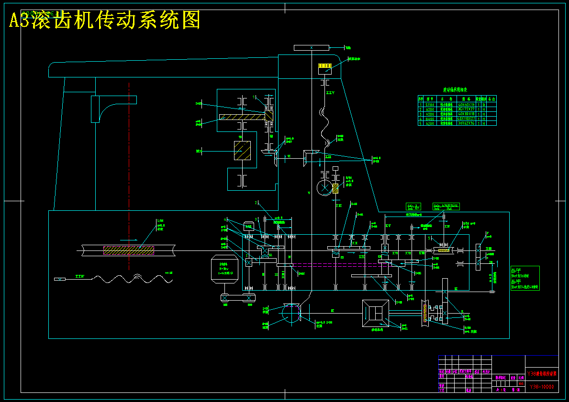
Task: Pick the yellow hatched horizontal bar in hob head
Action: pyautogui.click(x=243, y=117)
